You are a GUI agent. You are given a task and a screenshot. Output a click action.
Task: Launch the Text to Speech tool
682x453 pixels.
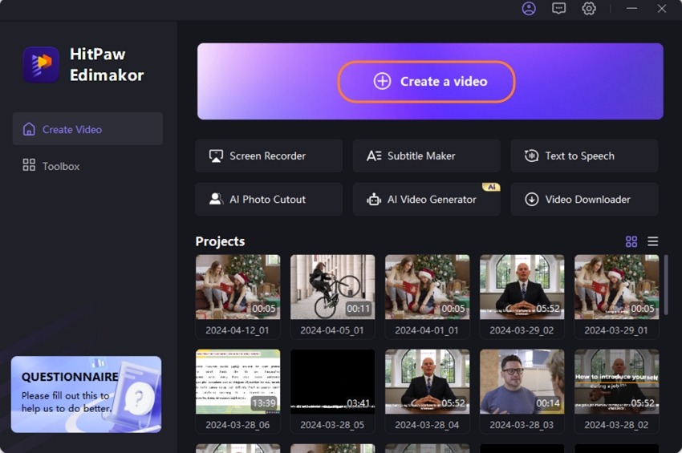[x=584, y=156]
